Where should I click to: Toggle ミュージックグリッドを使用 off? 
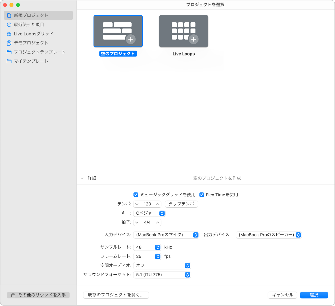(x=136, y=195)
